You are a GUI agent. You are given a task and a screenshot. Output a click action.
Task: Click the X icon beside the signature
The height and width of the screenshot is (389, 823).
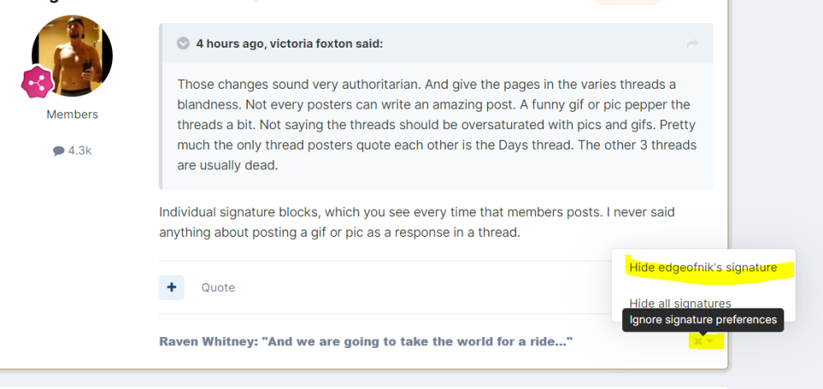(699, 340)
